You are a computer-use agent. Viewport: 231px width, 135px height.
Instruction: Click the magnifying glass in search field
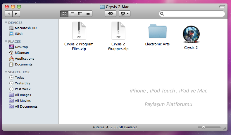(x=162, y=14)
